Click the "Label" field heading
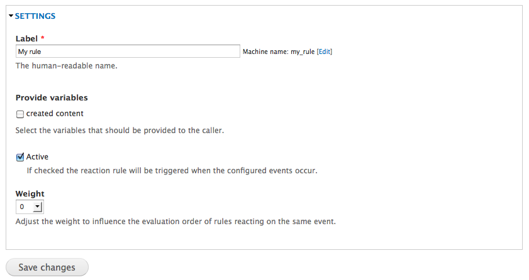The image size is (529, 280). point(27,38)
